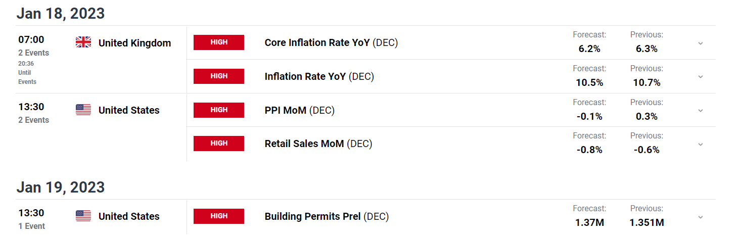This screenshot has height=237, width=740.
Task: Open PPI MoM event title
Action: [x=299, y=110]
